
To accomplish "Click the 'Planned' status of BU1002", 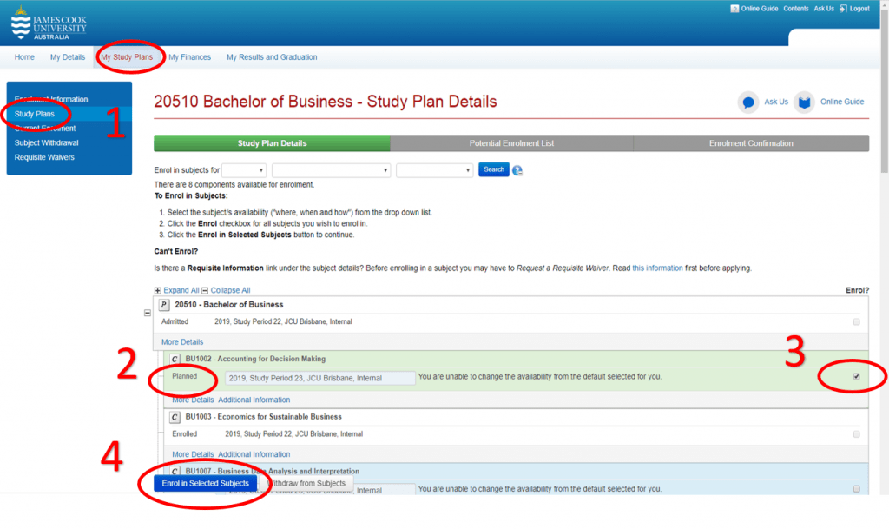I will click(184, 376).
